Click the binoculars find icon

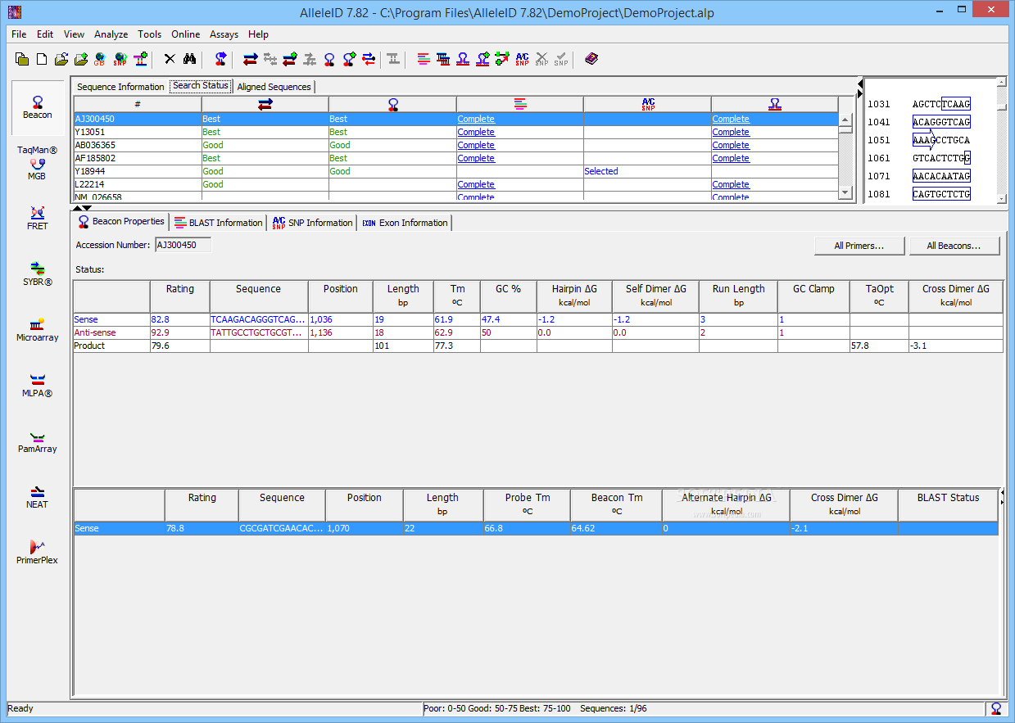pyautogui.click(x=189, y=59)
